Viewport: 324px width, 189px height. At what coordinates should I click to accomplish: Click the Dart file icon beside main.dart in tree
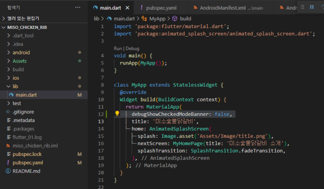[x=11, y=95]
